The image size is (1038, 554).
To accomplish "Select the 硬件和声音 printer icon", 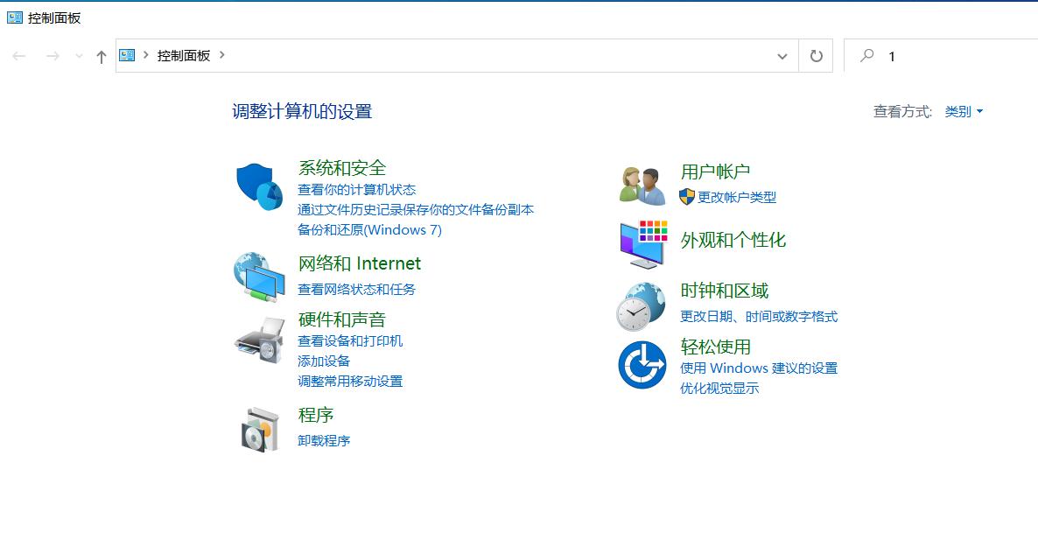I will [x=258, y=340].
